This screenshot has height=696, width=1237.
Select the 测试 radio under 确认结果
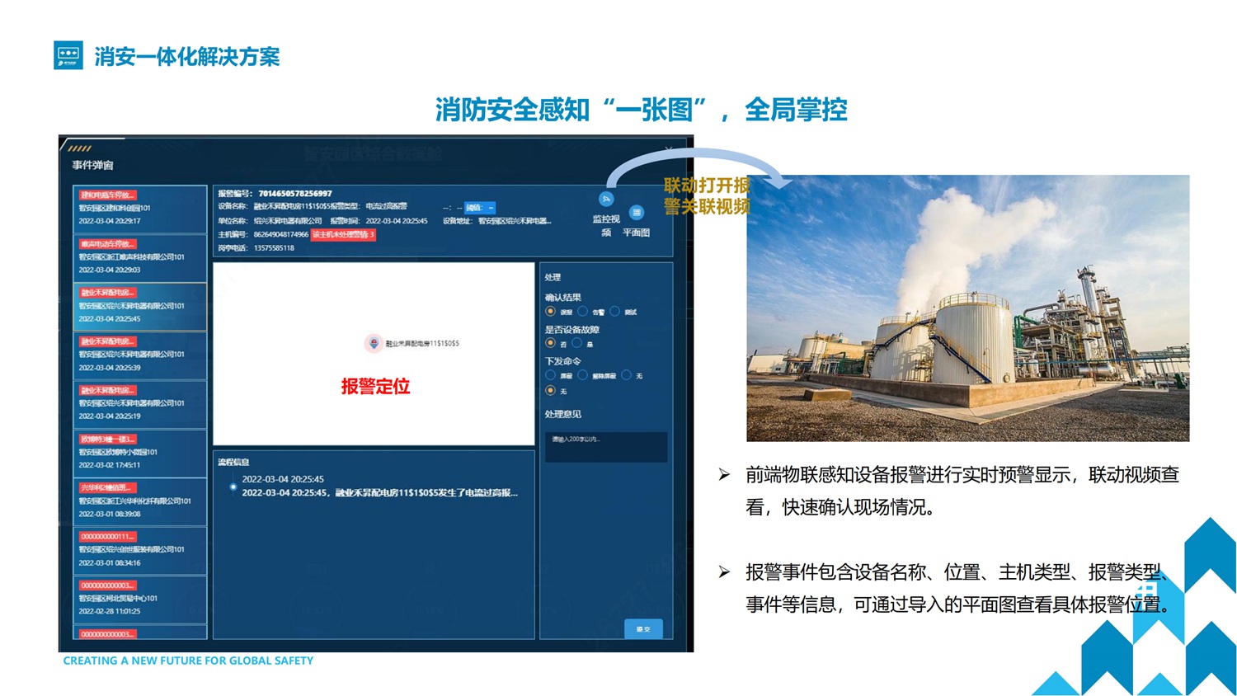(614, 312)
